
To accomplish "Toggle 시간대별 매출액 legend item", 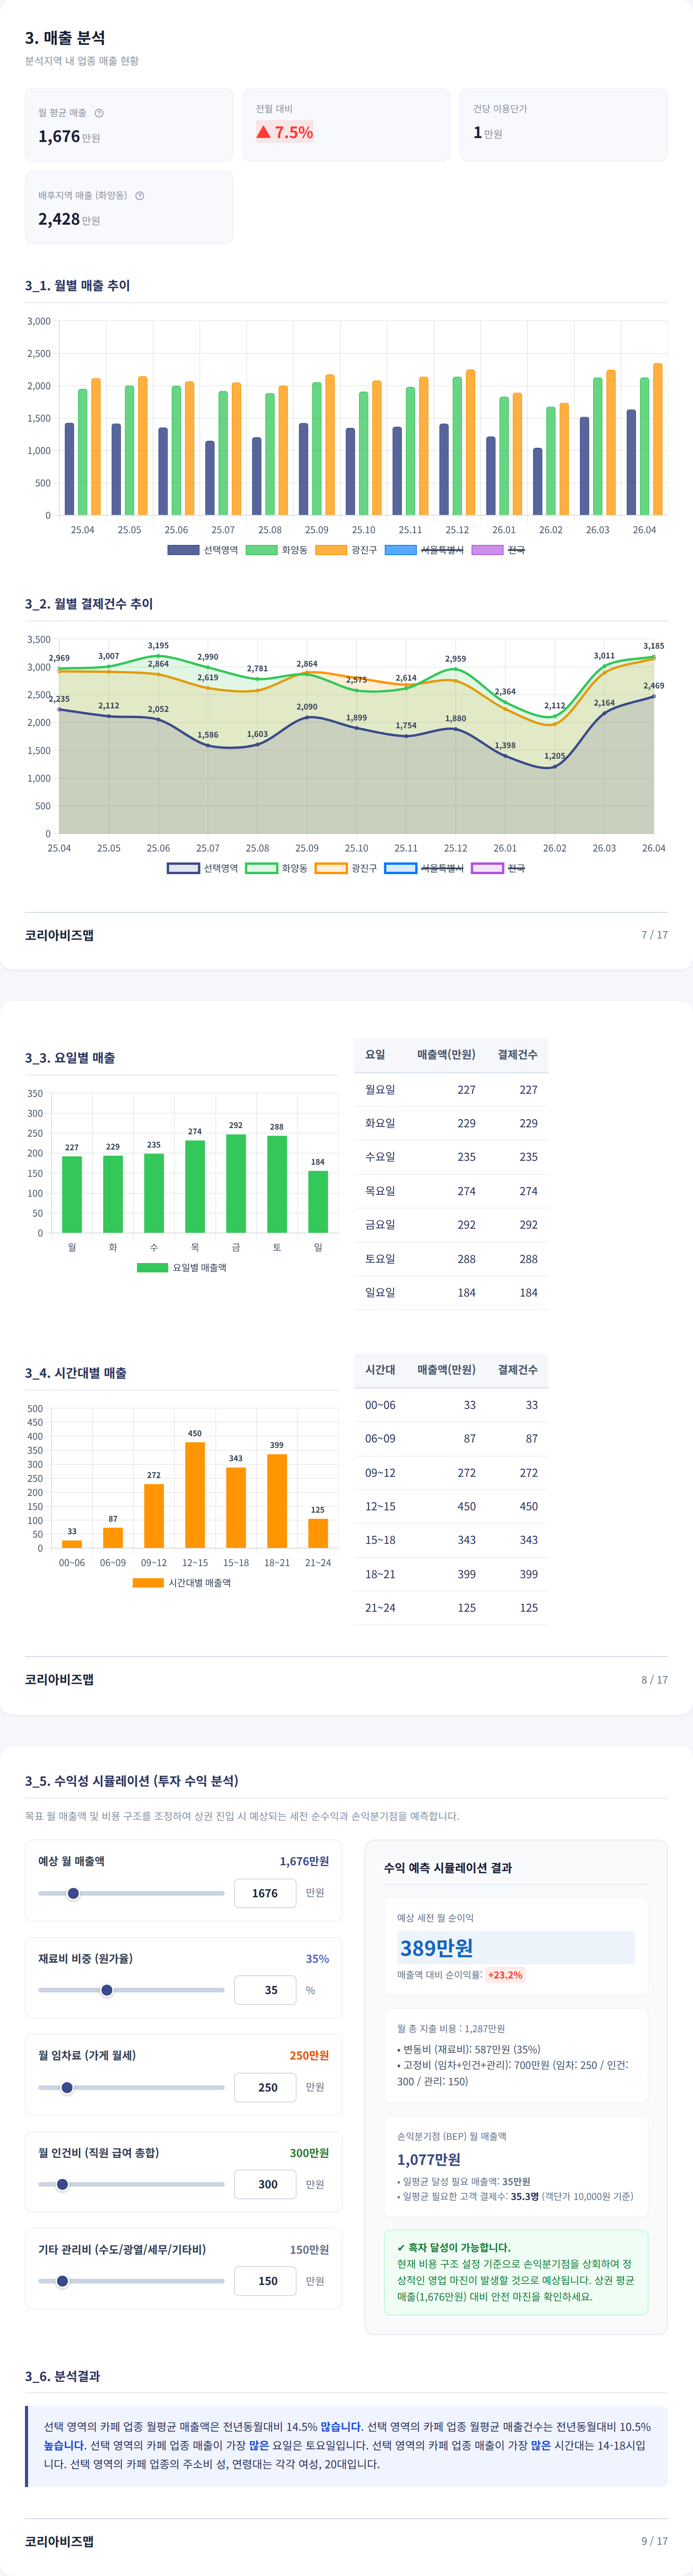I will [x=182, y=1583].
